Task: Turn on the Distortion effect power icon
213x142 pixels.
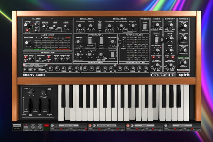Action: click(52, 125)
